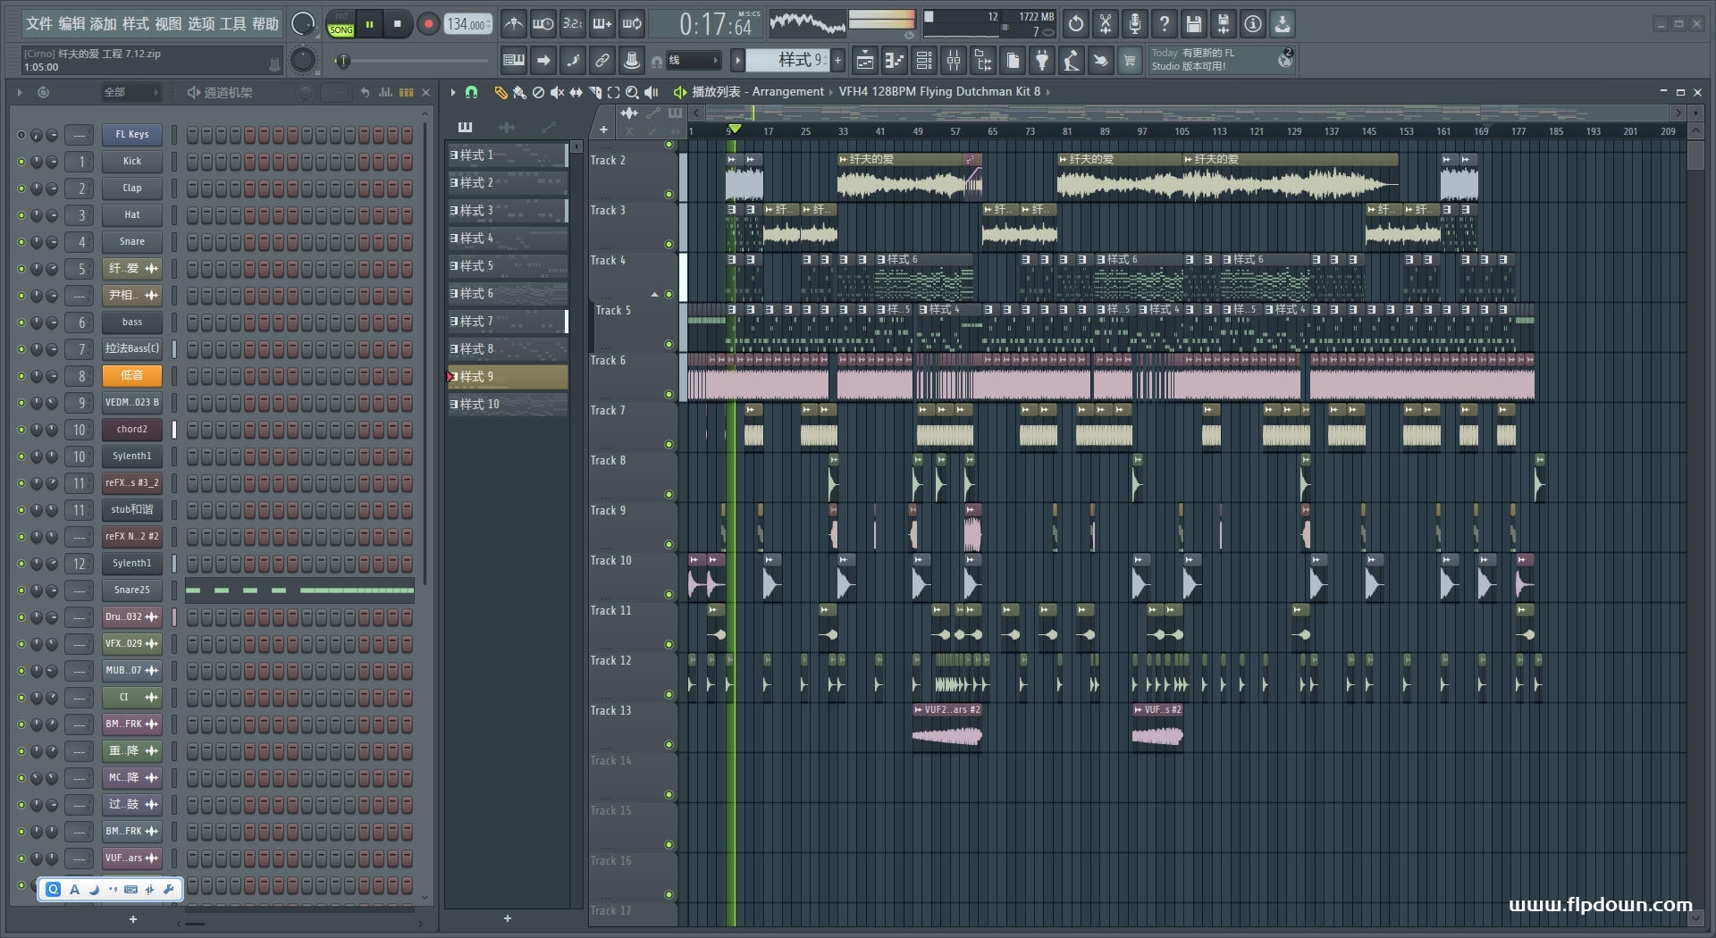
Task: Open the mixer window icon
Action: point(954,61)
